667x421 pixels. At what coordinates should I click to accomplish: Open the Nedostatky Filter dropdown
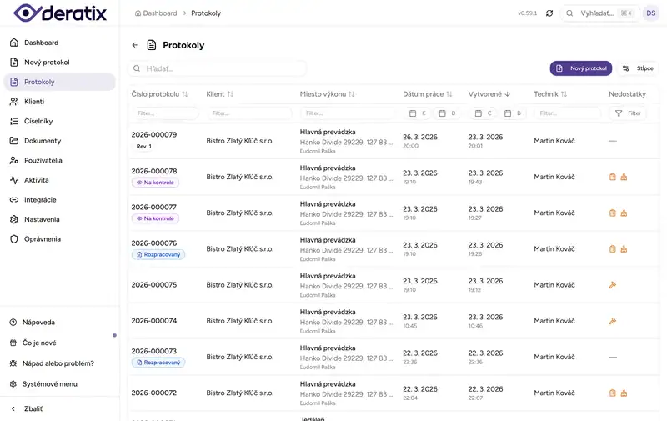click(629, 113)
